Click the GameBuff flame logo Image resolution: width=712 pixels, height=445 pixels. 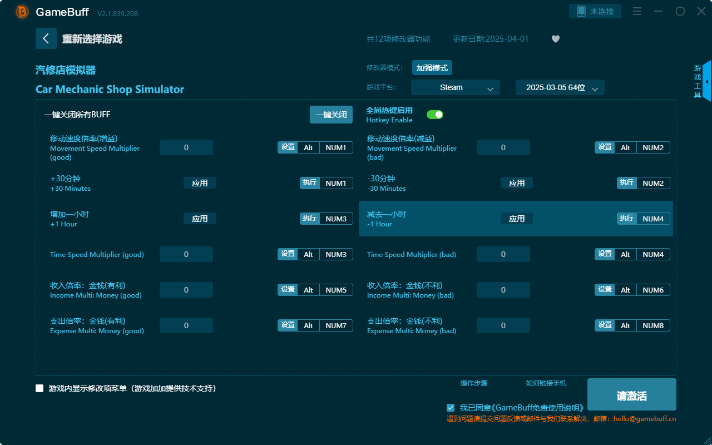coord(21,11)
